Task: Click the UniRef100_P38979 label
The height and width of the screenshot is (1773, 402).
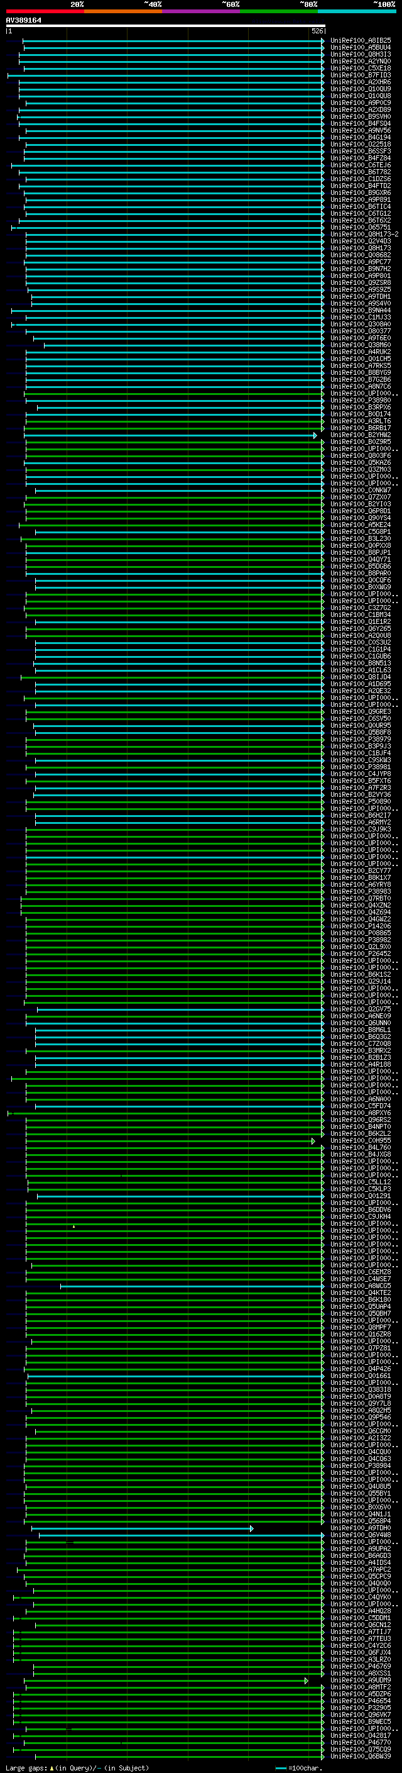Action: (x=360, y=740)
